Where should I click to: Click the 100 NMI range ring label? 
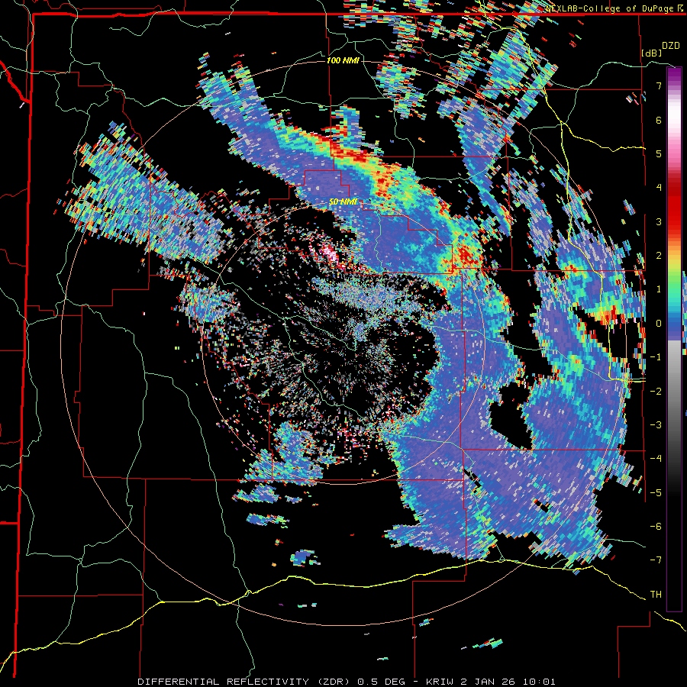point(343,60)
